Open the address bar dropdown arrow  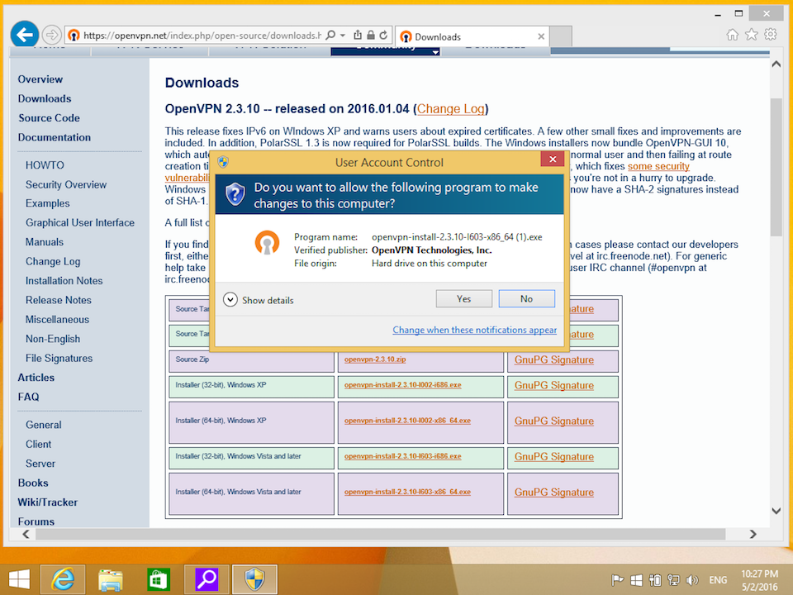[343, 35]
